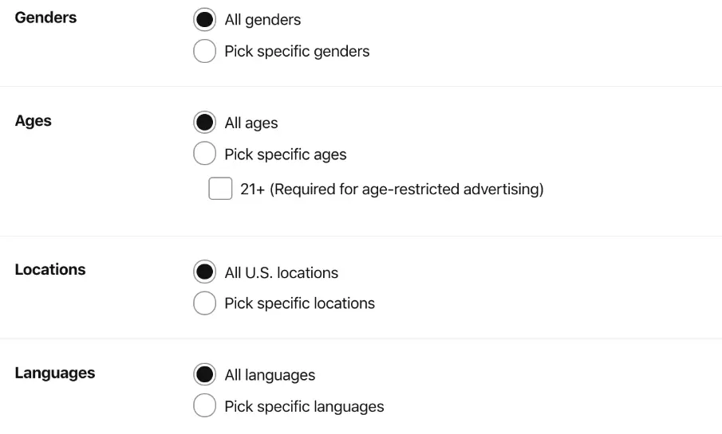Screen dimensions: 722x434
Task: Select the All genders radio button
Action: (205, 19)
